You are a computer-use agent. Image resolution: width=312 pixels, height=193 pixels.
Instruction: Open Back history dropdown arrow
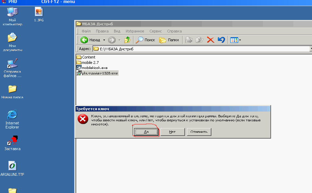coord(104,40)
